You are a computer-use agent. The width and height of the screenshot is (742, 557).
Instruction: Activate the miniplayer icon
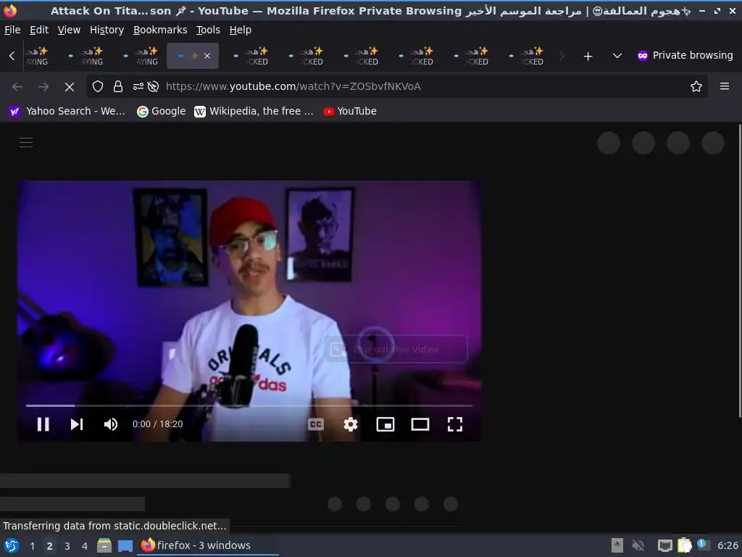pos(385,424)
